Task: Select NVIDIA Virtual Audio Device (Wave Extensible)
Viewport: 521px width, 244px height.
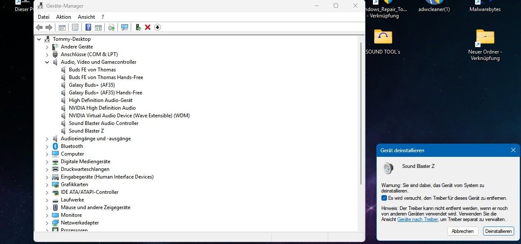Action: (129, 116)
